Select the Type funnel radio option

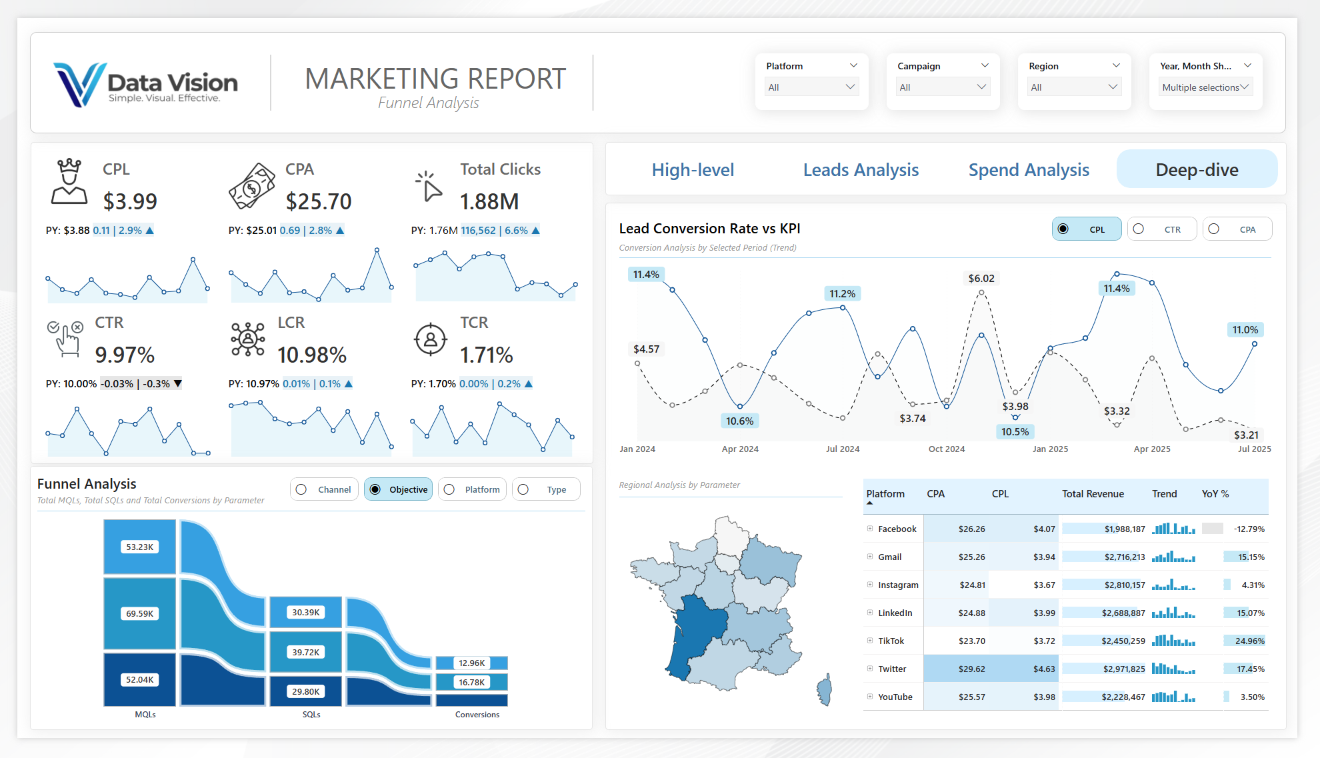point(523,489)
